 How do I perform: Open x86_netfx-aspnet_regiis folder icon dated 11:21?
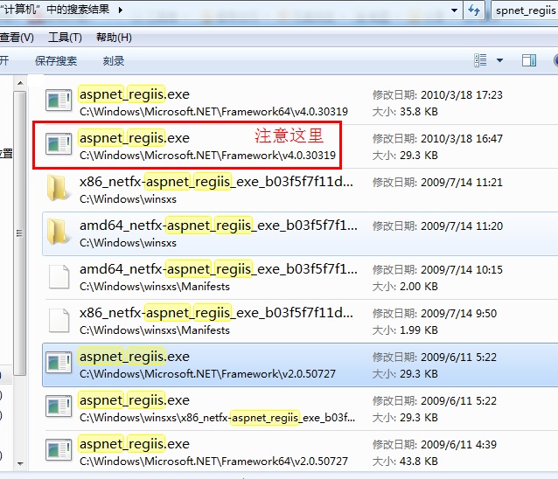pyautogui.click(x=58, y=188)
